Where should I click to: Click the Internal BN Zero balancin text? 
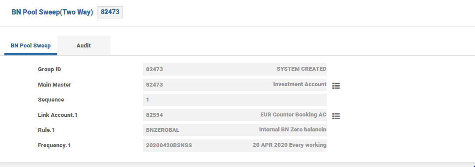point(293,130)
